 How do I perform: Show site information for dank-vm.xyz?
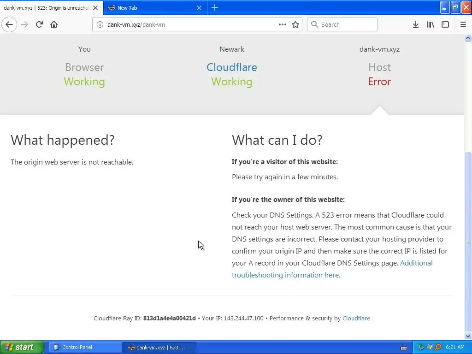pyautogui.click(x=100, y=25)
